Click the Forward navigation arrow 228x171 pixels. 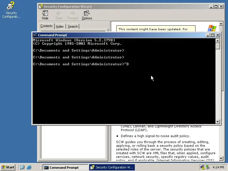point(73,15)
